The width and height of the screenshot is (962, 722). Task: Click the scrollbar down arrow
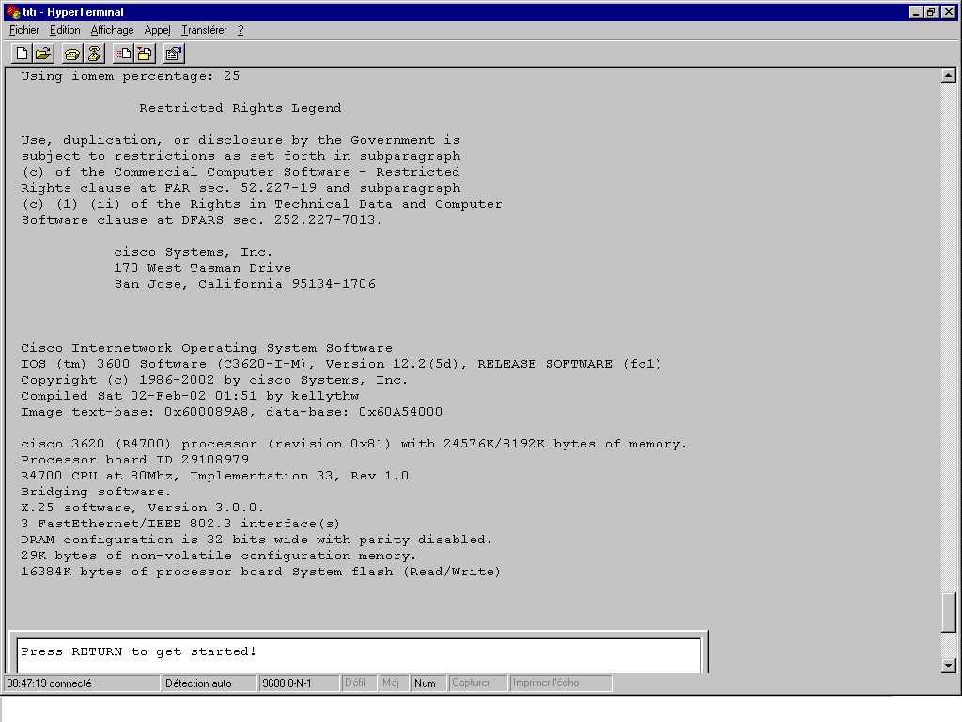[x=949, y=665]
